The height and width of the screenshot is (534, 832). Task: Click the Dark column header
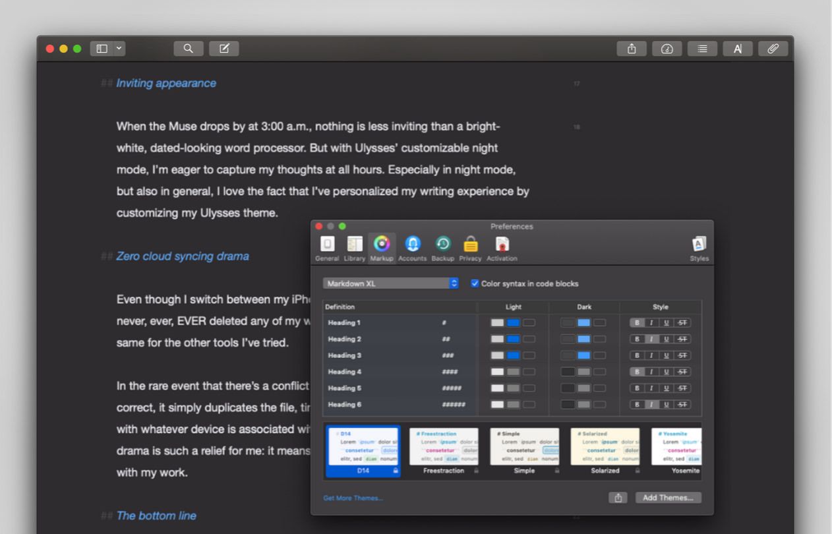pos(584,307)
